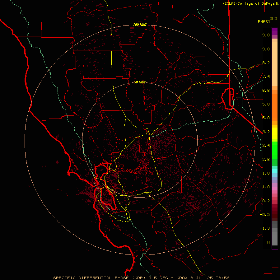Click the 4.2 value on the color scale
Image resolution: width=280 pixels, height=280 pixels.
(266, 132)
